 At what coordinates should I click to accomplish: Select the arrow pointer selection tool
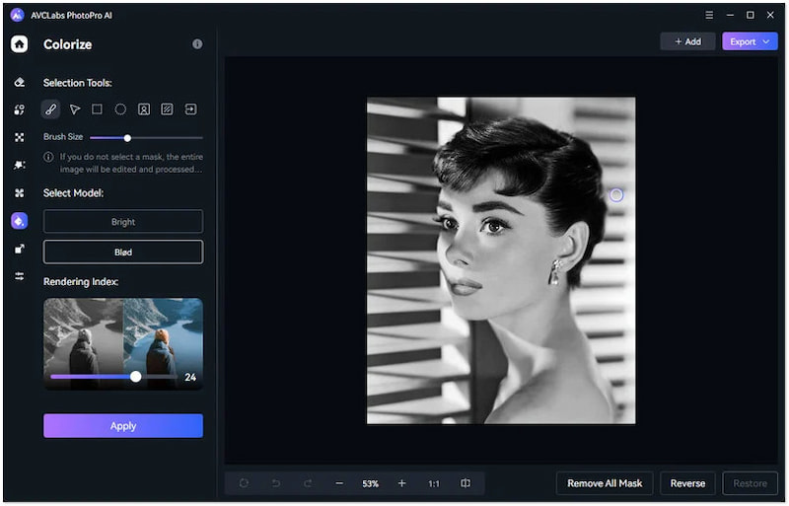pos(74,109)
